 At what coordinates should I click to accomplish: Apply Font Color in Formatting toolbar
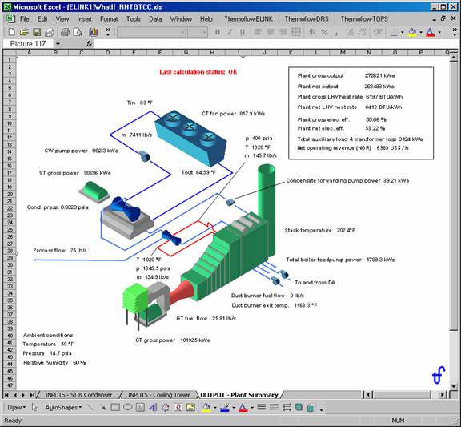(x=430, y=32)
